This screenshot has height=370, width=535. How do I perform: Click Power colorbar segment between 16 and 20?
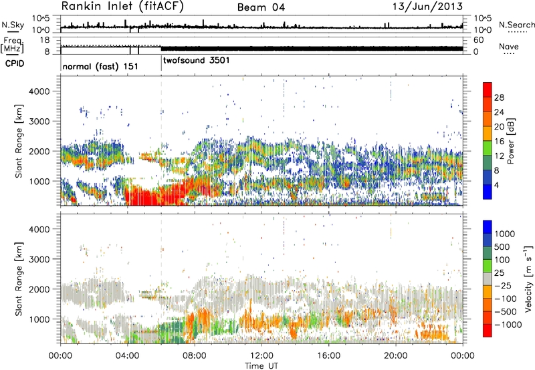(x=488, y=134)
